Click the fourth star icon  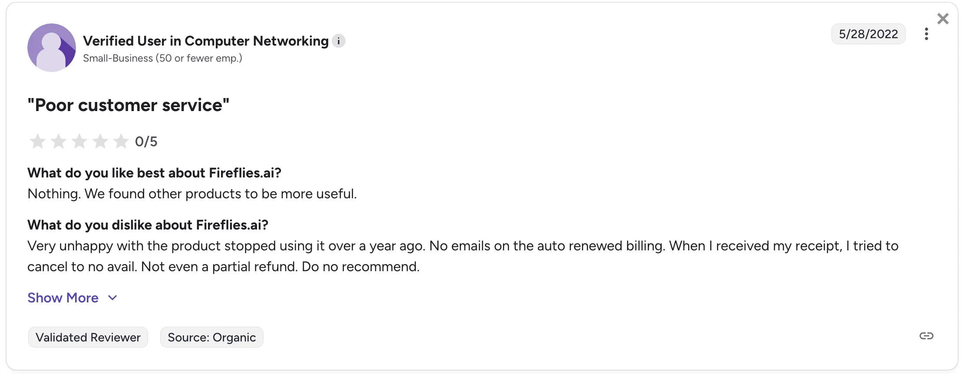(101, 141)
